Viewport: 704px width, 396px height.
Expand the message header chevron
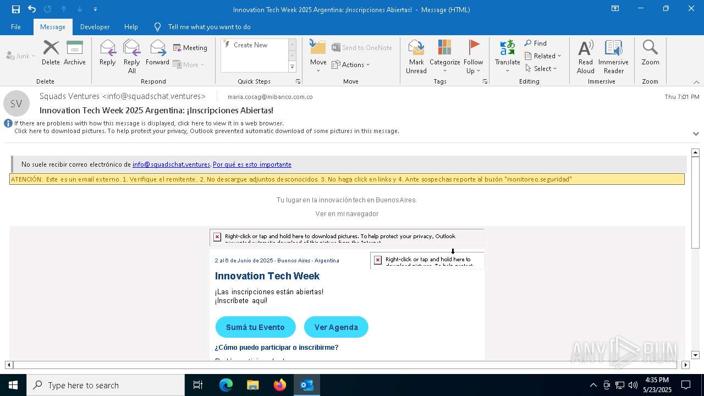[696, 134]
